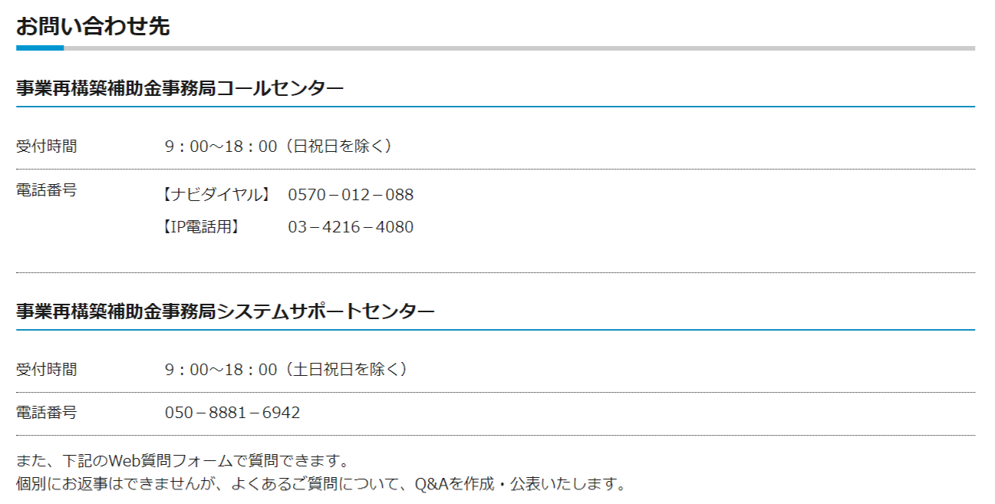
Task: Click the first 受付時間 label
Action: click(47, 147)
